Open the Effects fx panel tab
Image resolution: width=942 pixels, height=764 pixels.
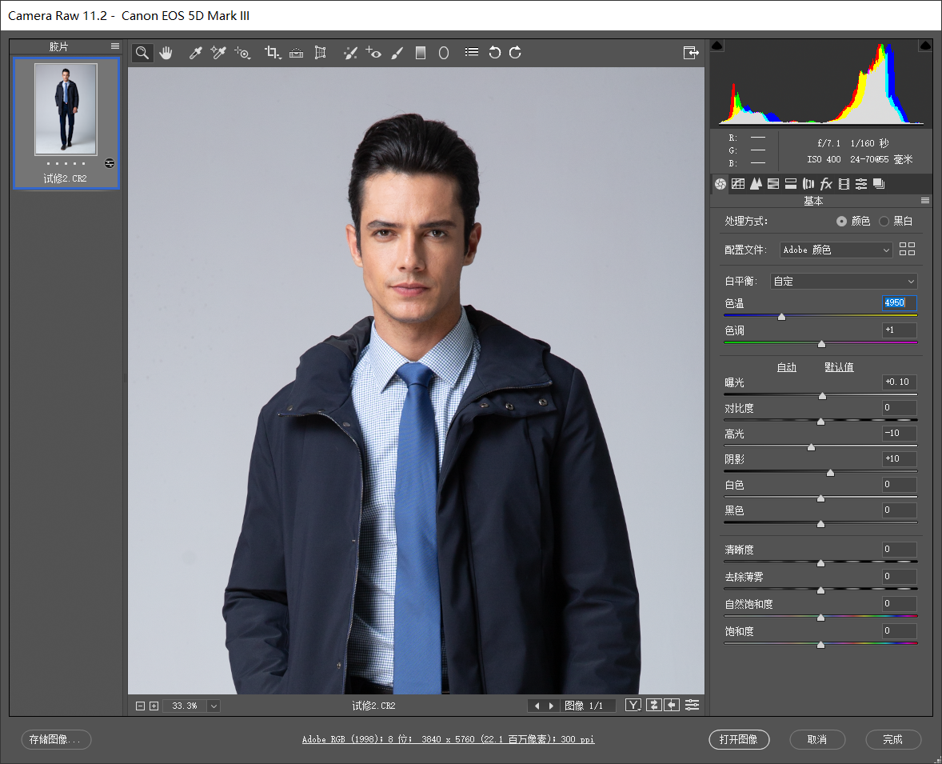pyautogui.click(x=826, y=184)
